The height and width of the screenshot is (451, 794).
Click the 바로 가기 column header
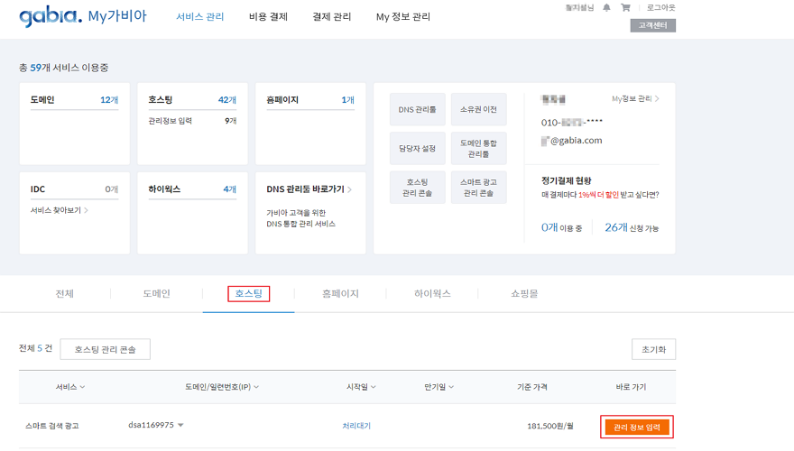click(631, 387)
